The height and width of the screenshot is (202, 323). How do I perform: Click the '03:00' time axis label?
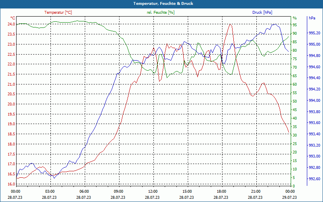pos(50,191)
